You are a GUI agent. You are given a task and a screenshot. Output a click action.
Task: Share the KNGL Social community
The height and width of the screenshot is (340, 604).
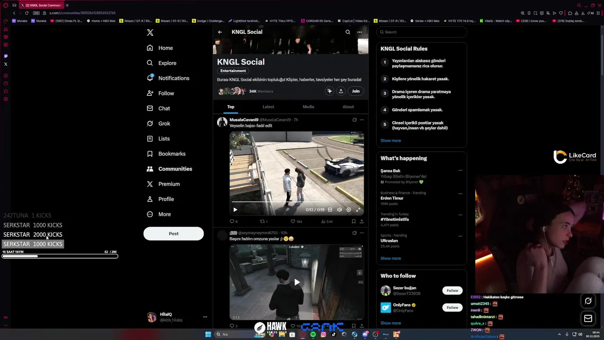pos(341,91)
